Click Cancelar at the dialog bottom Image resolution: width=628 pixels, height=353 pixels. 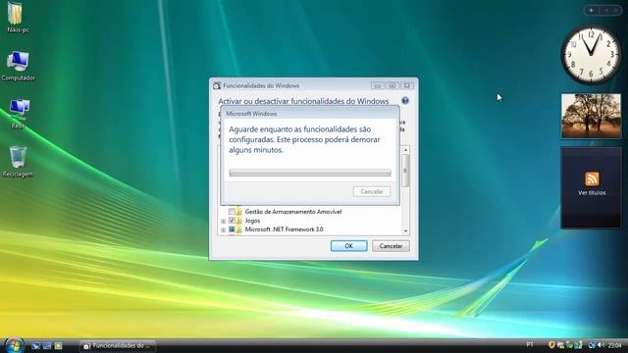(x=391, y=246)
